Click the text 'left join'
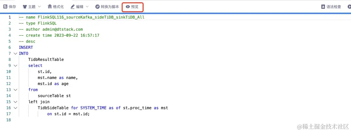This screenshot has height=132, width=351. [39, 102]
